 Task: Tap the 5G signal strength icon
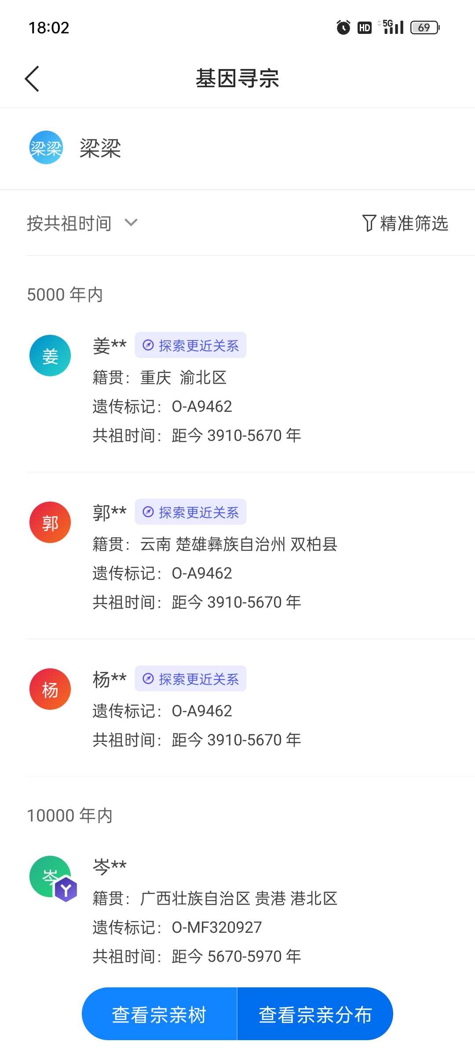[393, 27]
